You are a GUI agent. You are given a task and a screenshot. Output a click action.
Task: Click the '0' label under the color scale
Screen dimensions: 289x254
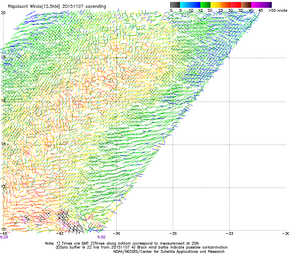coord(171,10)
